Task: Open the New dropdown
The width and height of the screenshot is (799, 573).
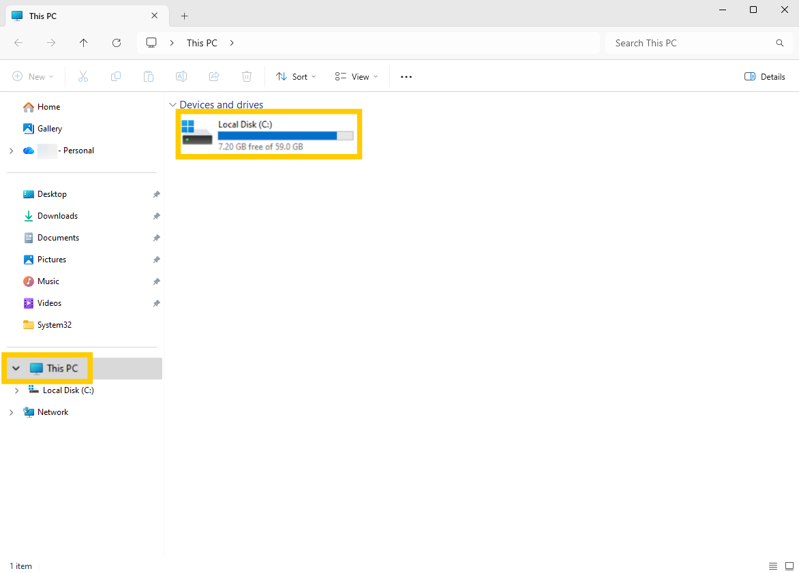Action: point(33,76)
